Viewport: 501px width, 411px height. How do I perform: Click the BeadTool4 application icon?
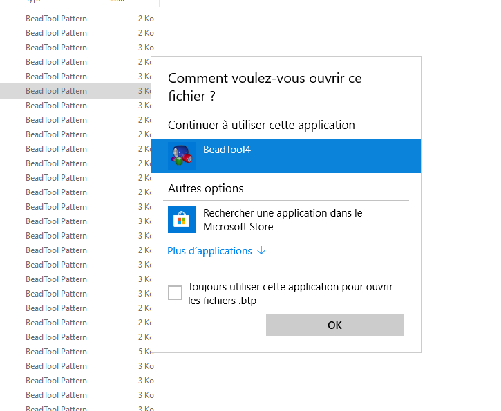(182, 155)
